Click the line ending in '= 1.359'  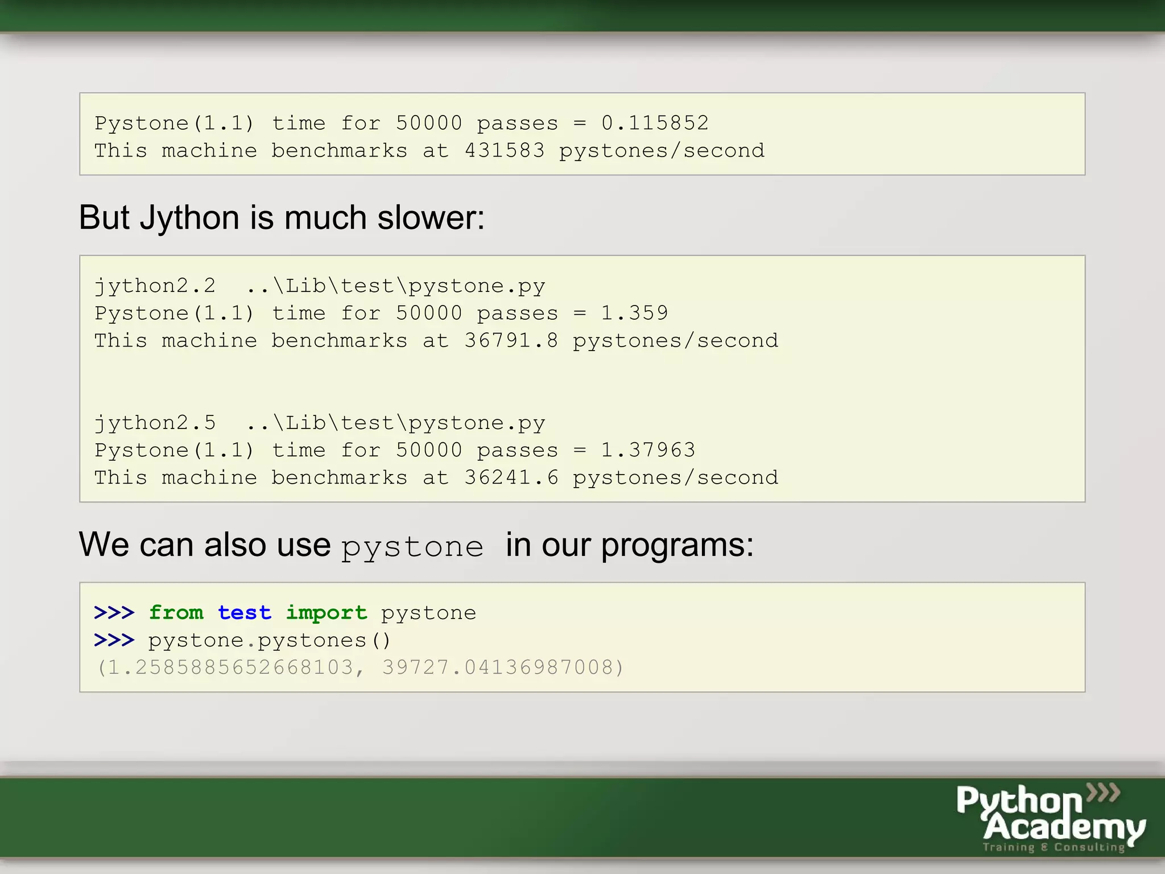(x=381, y=313)
